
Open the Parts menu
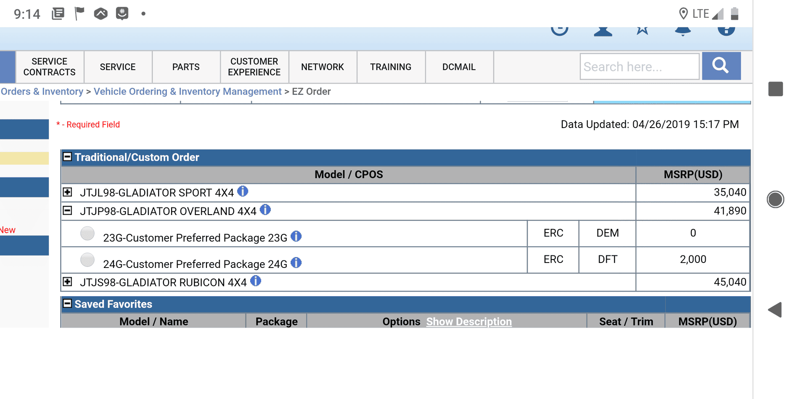coord(186,67)
